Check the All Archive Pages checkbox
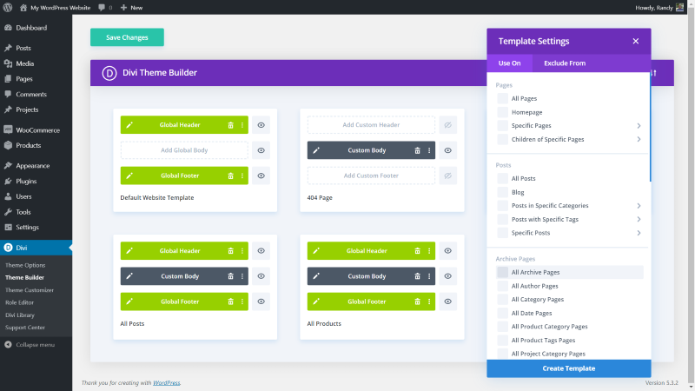This screenshot has width=695, height=391. tap(503, 272)
